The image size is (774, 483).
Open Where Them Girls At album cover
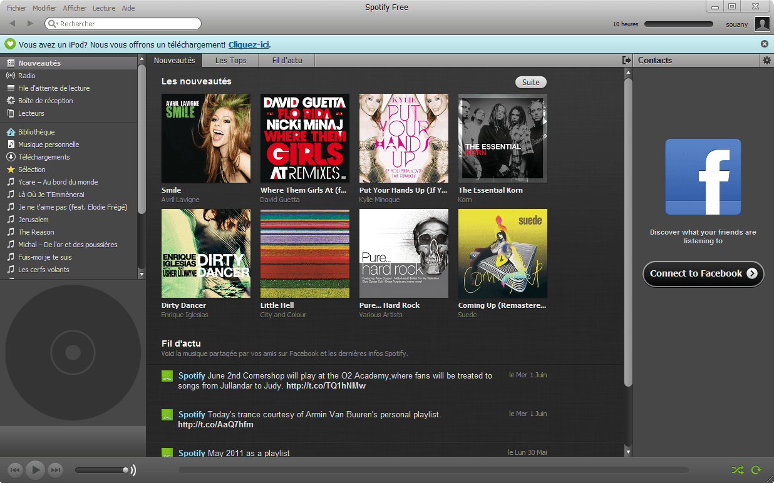[305, 138]
